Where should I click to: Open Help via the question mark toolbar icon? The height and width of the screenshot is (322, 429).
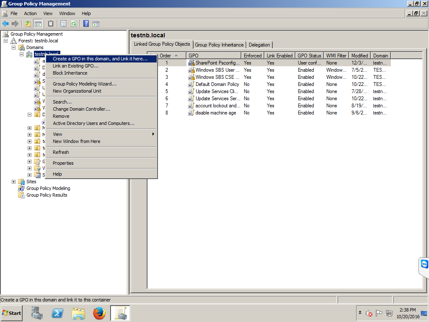(86, 24)
